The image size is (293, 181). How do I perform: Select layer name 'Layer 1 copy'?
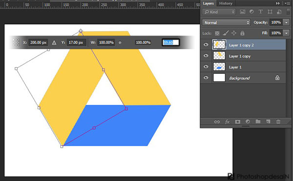(x=240, y=56)
